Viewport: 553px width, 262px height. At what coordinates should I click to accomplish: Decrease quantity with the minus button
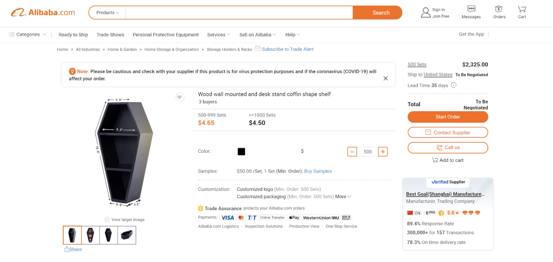(x=352, y=152)
